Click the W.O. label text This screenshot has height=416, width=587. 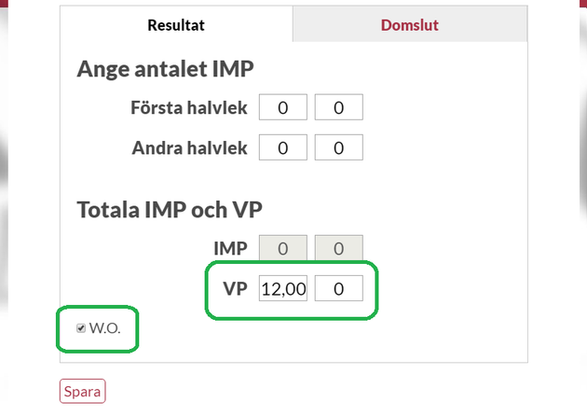[x=105, y=328]
